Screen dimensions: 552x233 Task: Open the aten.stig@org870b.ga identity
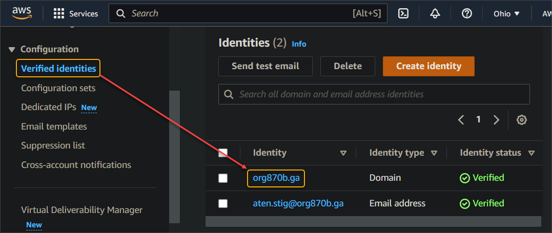pos(298,203)
